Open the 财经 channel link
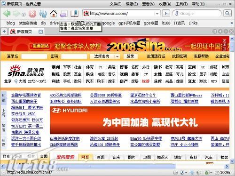The width and height of the screenshot is (235, 176). click(x=56, y=74)
